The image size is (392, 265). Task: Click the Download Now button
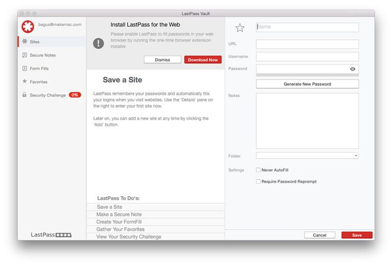click(203, 60)
